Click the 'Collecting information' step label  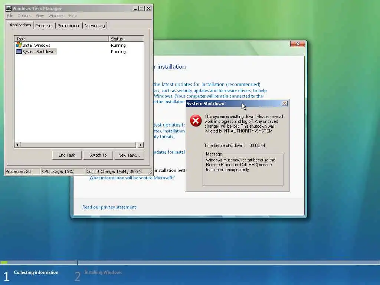tap(36, 272)
